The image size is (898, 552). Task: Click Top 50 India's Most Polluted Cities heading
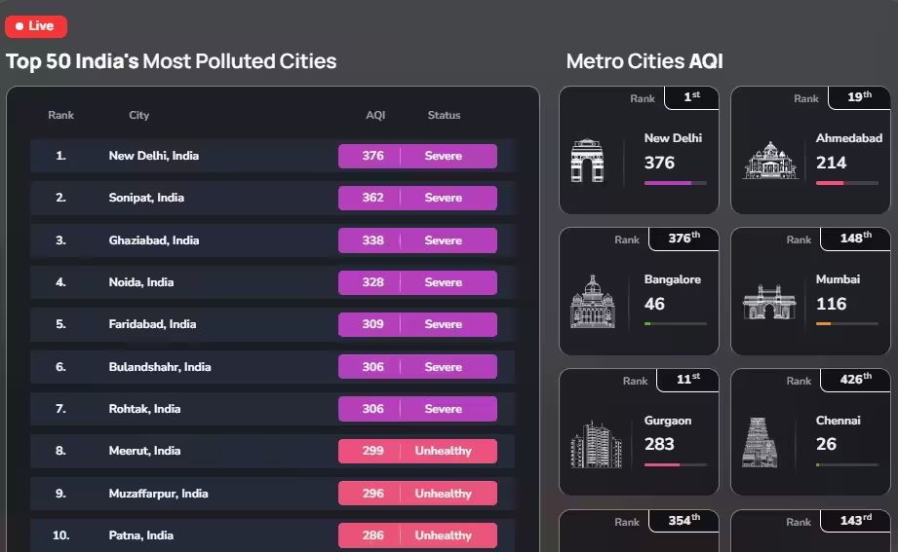171,61
